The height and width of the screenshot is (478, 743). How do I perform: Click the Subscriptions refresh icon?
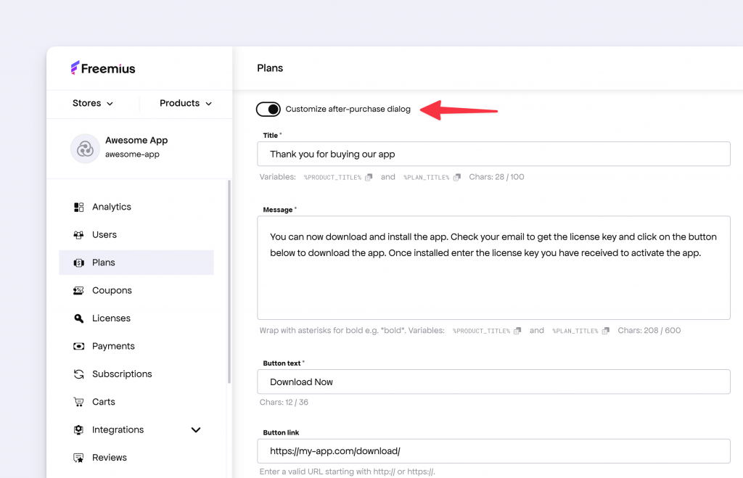coord(78,374)
